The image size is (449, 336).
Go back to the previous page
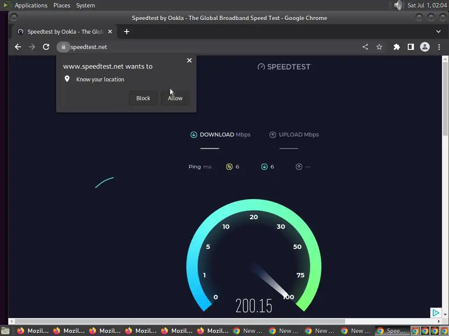point(18,47)
